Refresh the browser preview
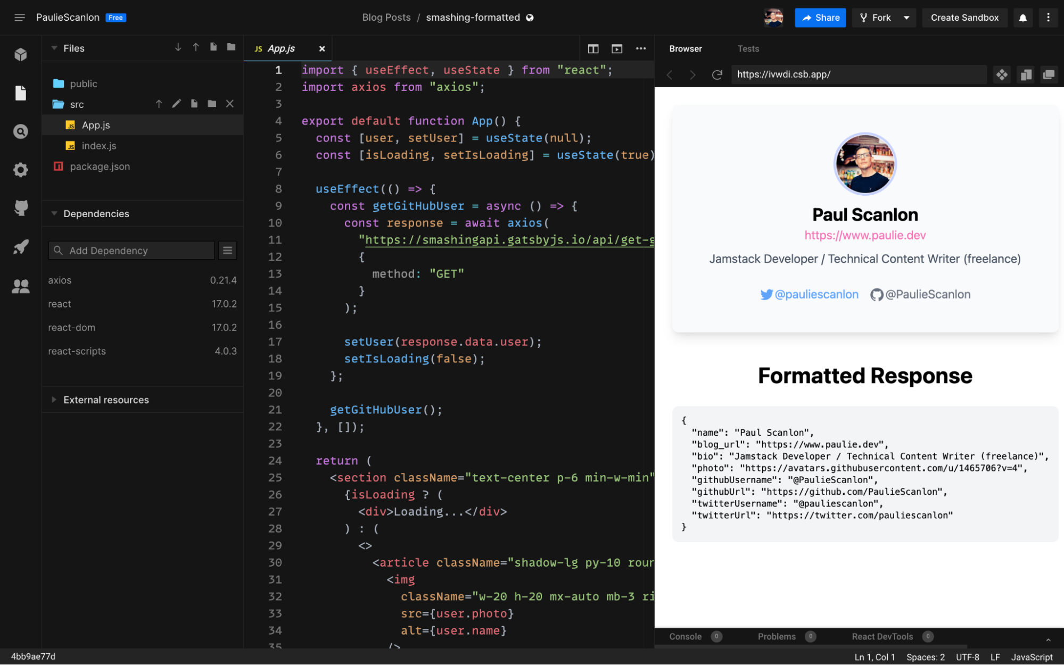The height and width of the screenshot is (665, 1064). pos(716,74)
